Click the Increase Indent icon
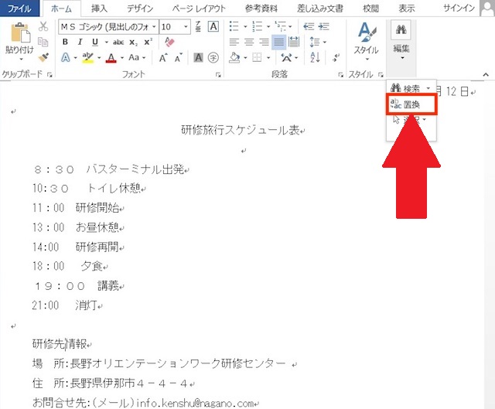Image resolution: width=495 pixels, height=409 pixels. point(323,26)
